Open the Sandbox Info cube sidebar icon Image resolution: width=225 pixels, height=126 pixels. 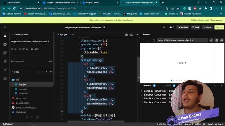5,36
